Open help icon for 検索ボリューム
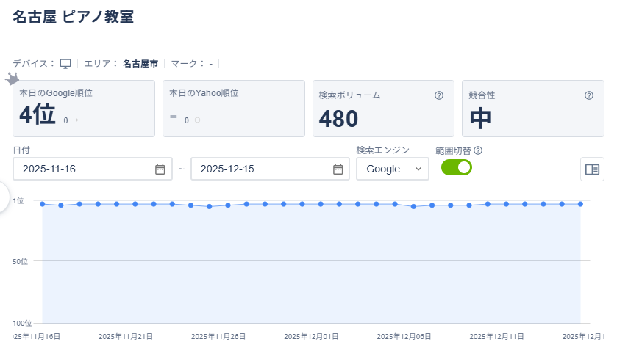This screenshot has height=350, width=617. [439, 95]
